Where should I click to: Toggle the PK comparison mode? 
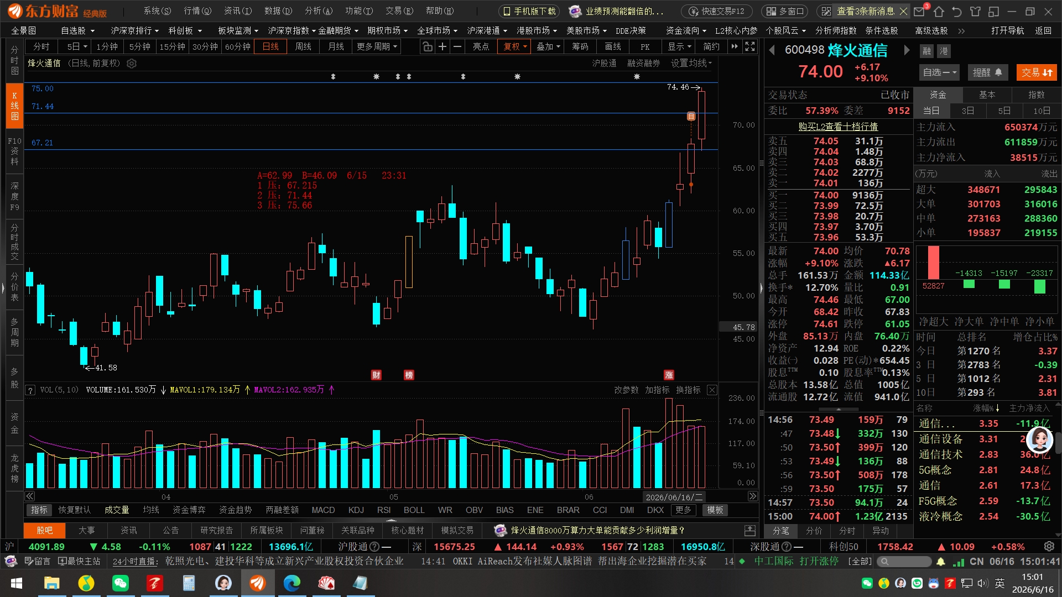(x=645, y=47)
